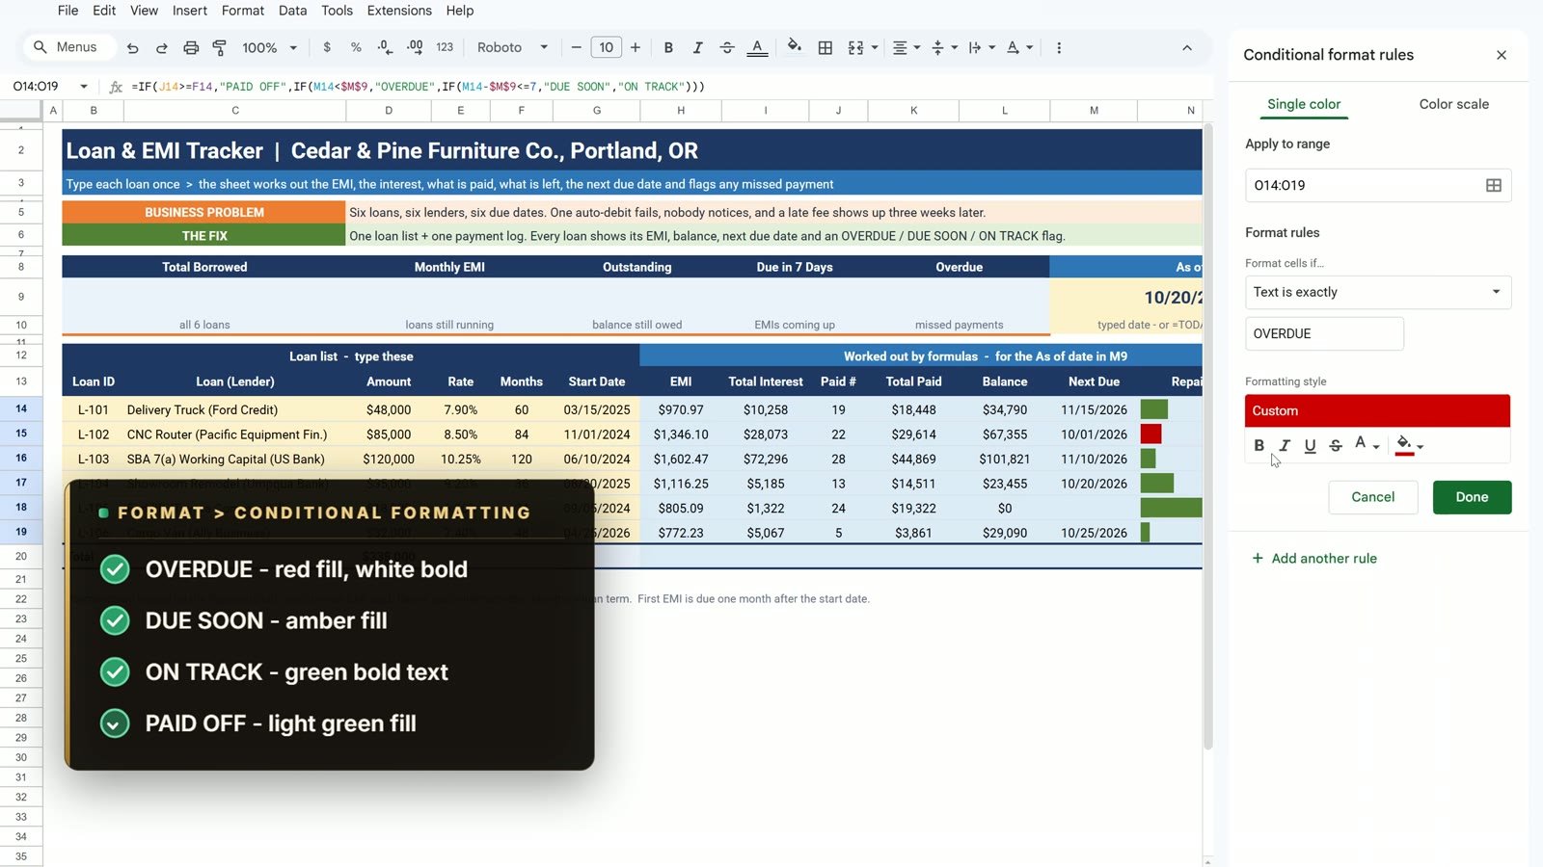Open the Format menu
This screenshot has height=867, width=1543.
[x=243, y=11]
